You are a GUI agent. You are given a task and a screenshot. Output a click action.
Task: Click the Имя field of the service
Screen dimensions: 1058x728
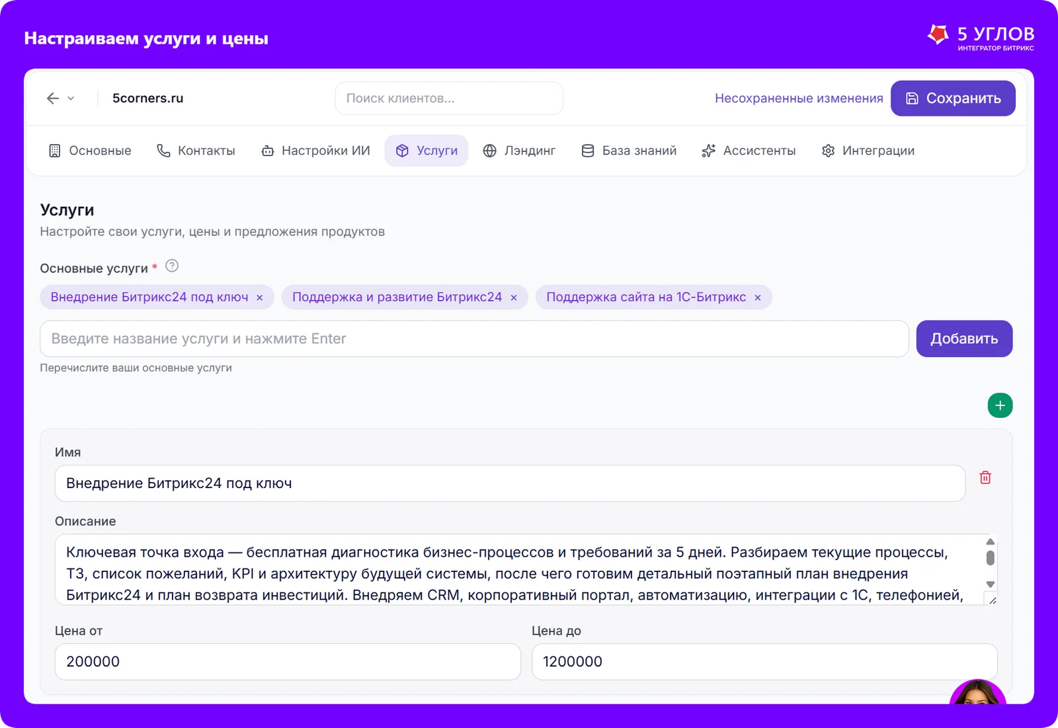click(510, 483)
